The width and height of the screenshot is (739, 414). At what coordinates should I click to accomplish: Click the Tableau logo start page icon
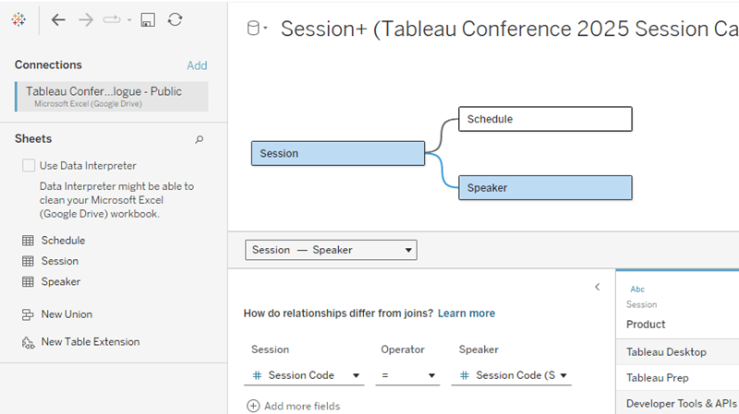pos(18,19)
